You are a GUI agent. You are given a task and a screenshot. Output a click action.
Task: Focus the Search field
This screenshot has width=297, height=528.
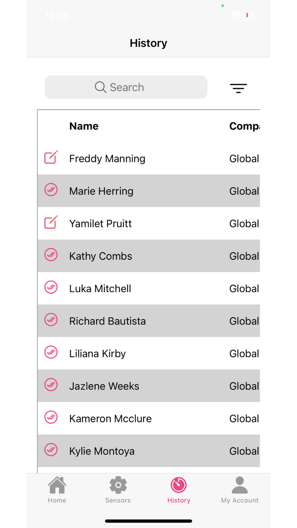[126, 87]
